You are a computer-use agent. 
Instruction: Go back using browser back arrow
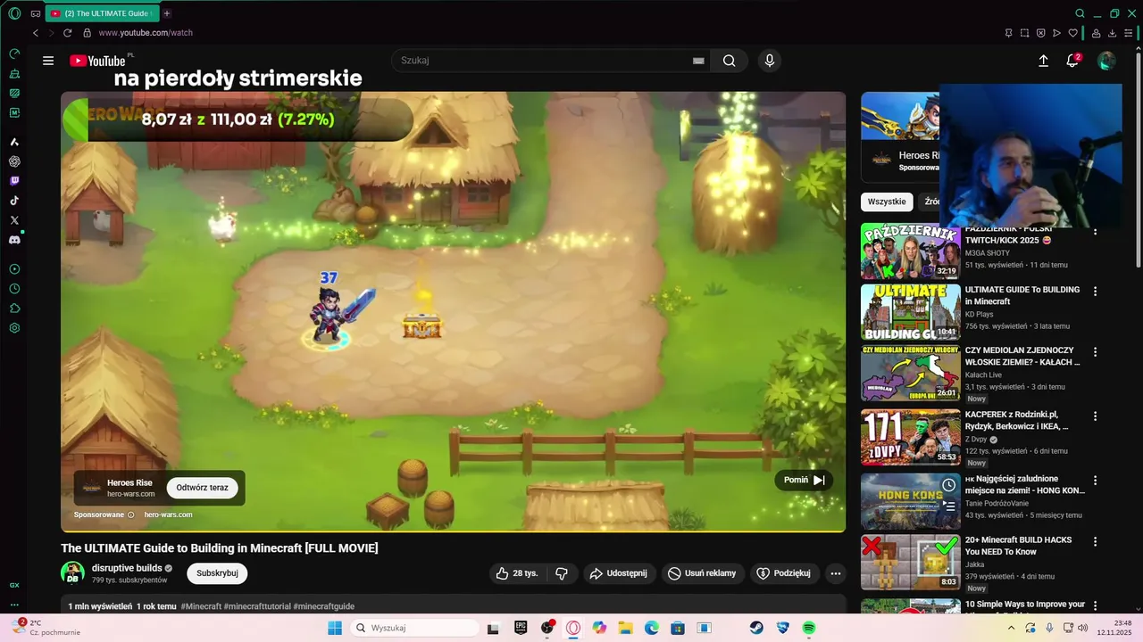[x=36, y=33]
